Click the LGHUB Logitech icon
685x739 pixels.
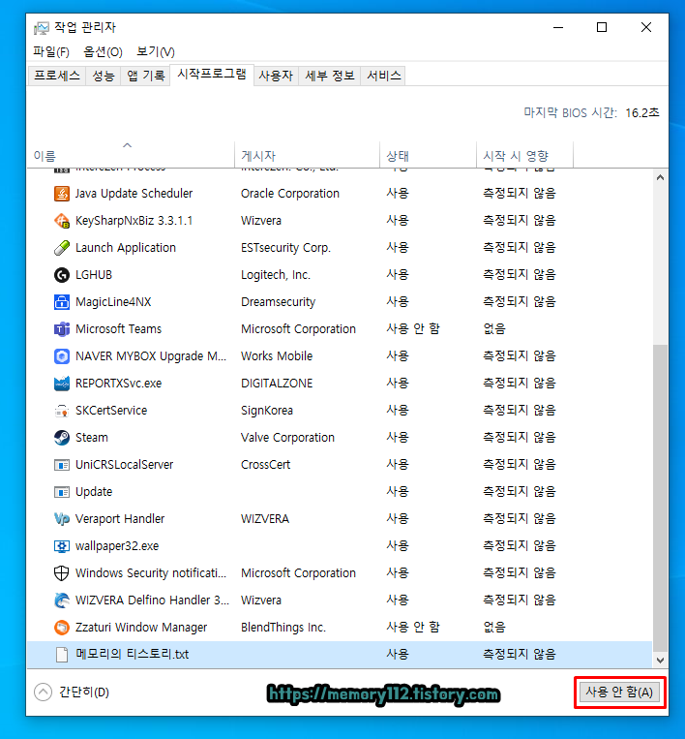tap(62, 275)
